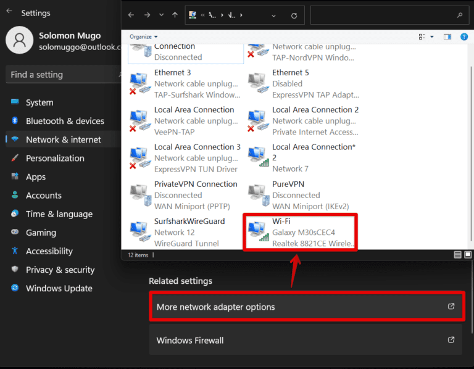Screen dimensions: 474x369
Task: Open recent locations dropdown arrow
Action: (162, 15)
